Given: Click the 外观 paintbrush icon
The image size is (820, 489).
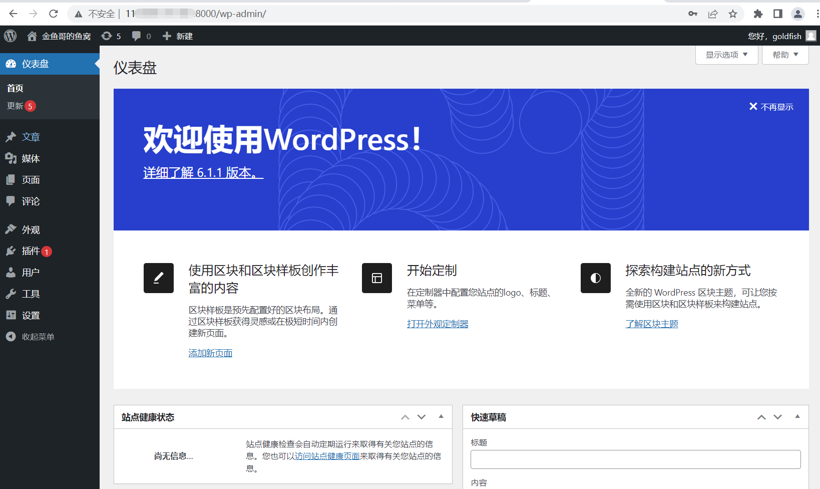Looking at the screenshot, I should tap(11, 229).
